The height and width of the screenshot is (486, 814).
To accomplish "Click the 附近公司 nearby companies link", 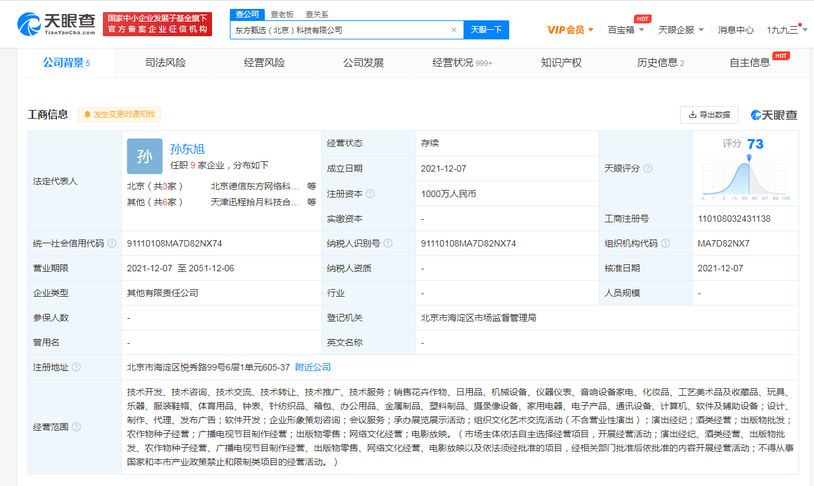I will 313,367.
